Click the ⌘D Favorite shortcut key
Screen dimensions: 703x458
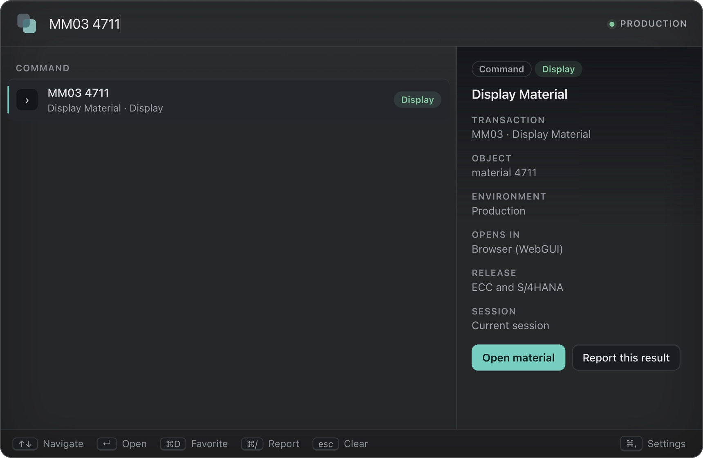pyautogui.click(x=173, y=444)
